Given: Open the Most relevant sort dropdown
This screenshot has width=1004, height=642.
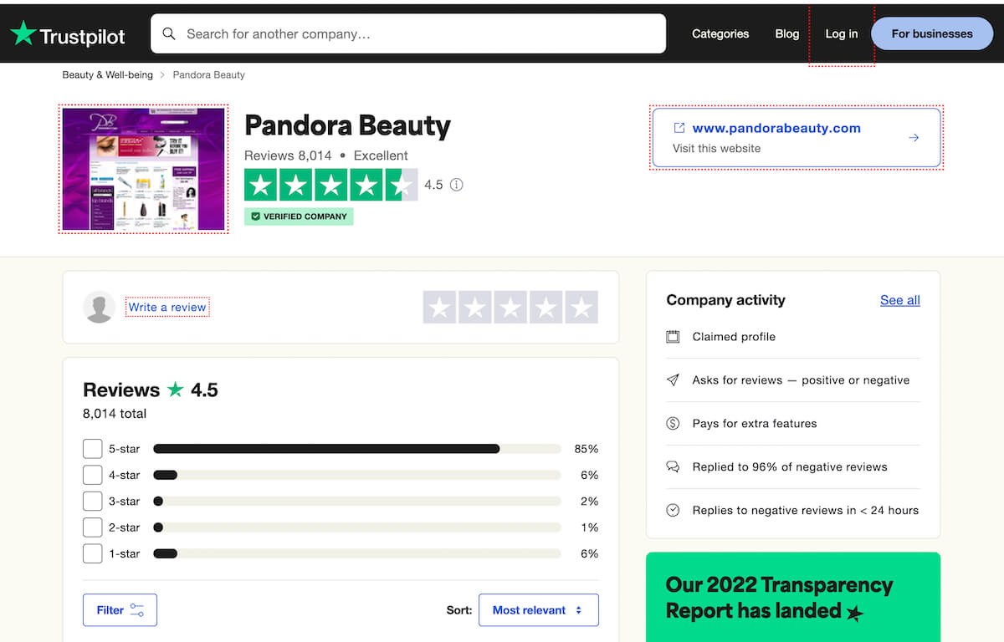Looking at the screenshot, I should [x=538, y=609].
